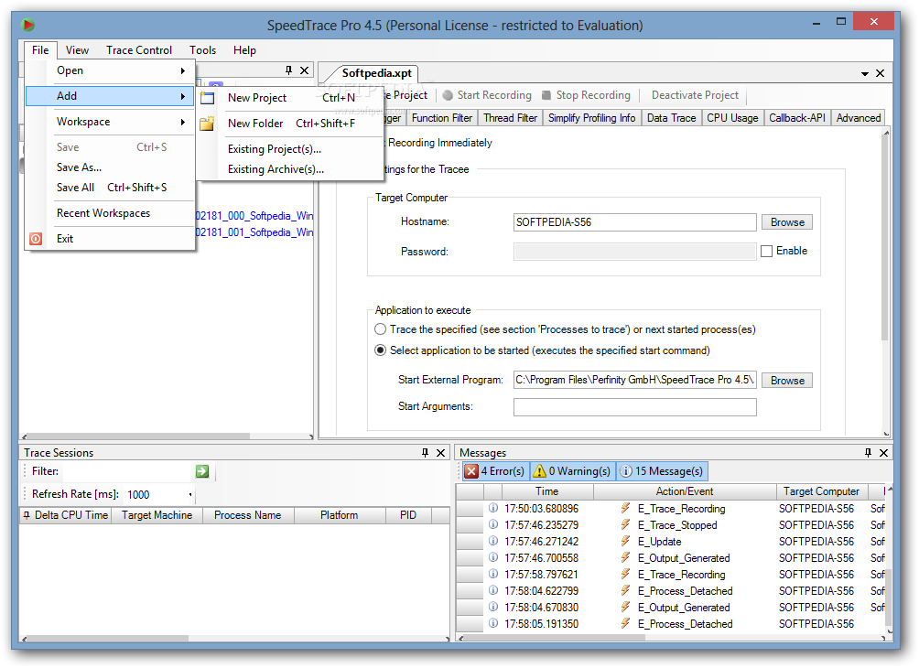Switch to the Thread Filter tab
The height and width of the screenshot is (668, 919).
[x=511, y=118]
